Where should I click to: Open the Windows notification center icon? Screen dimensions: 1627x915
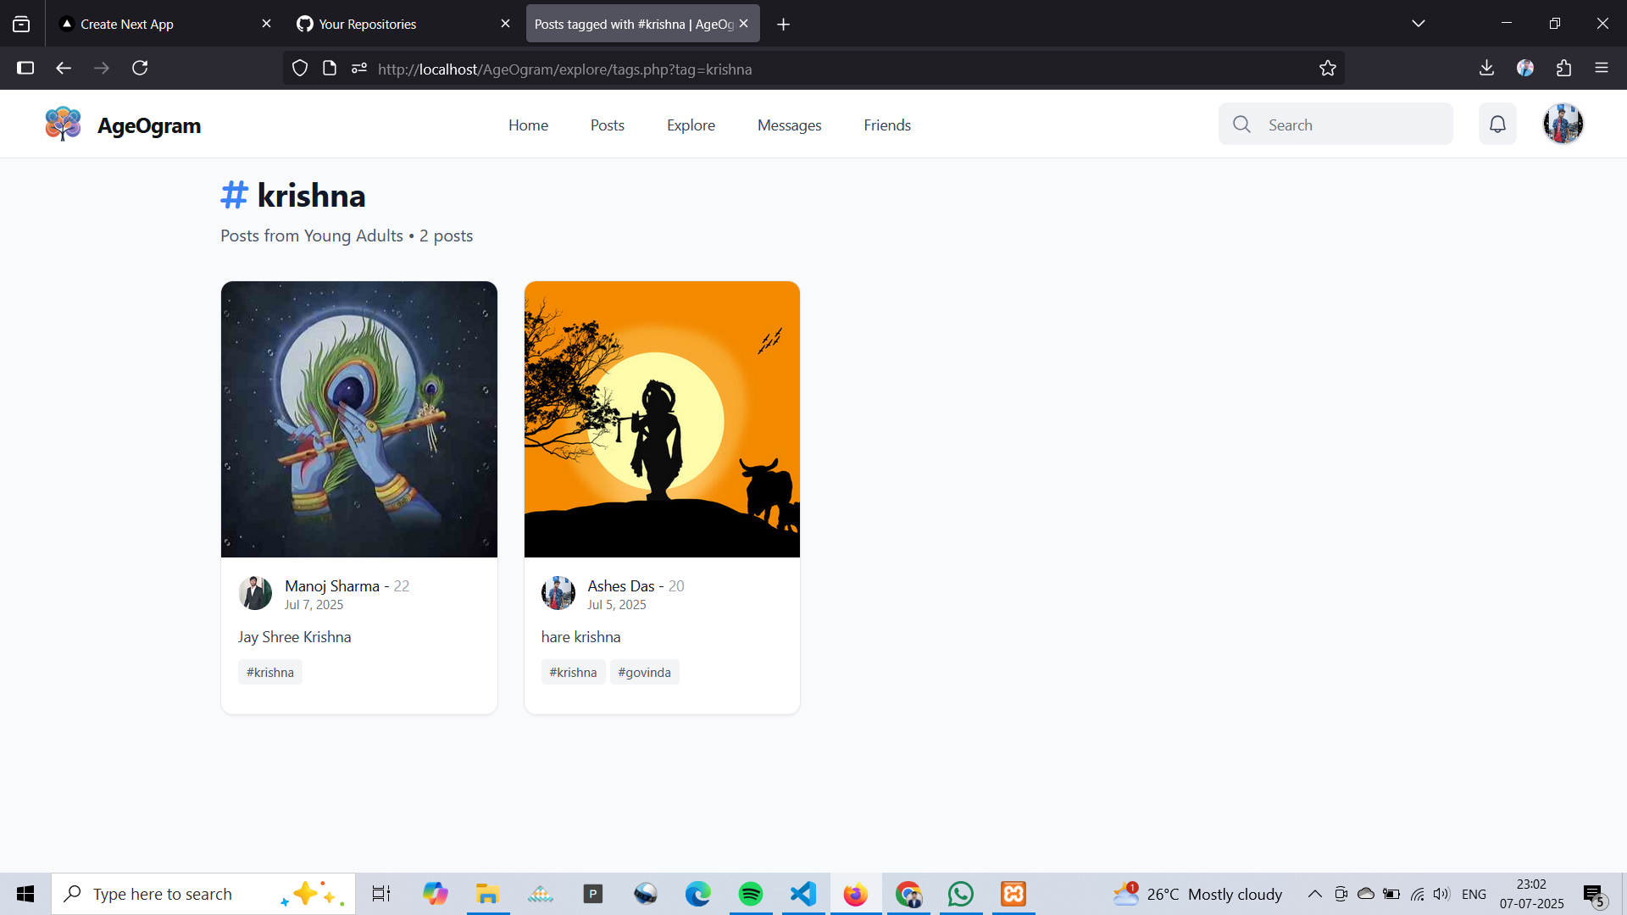[1594, 894]
